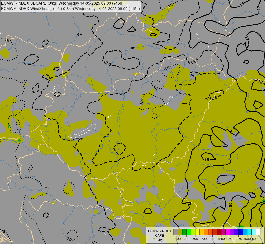This screenshot has height=244, width=265.
Task: Click the legend label 1750
Action: 230,239
